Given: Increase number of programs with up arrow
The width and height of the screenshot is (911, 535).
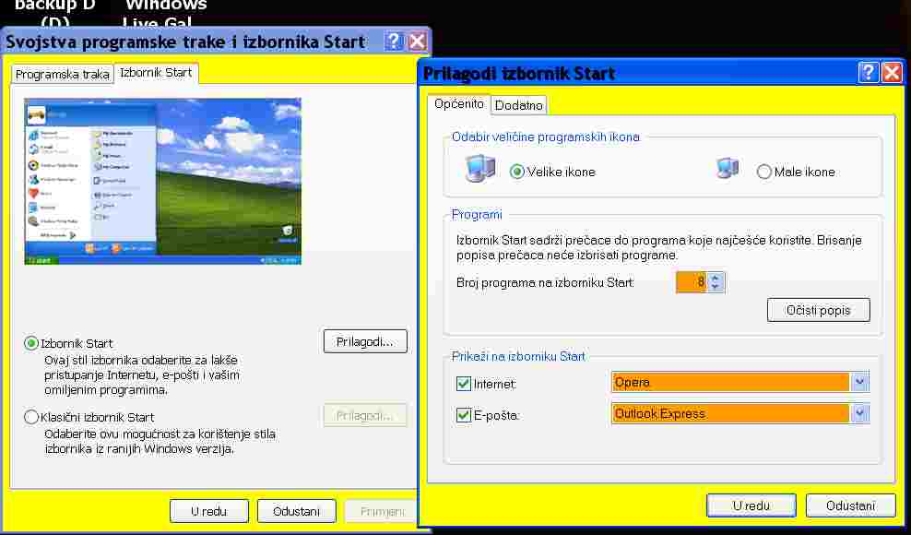Looking at the screenshot, I should 716,278.
